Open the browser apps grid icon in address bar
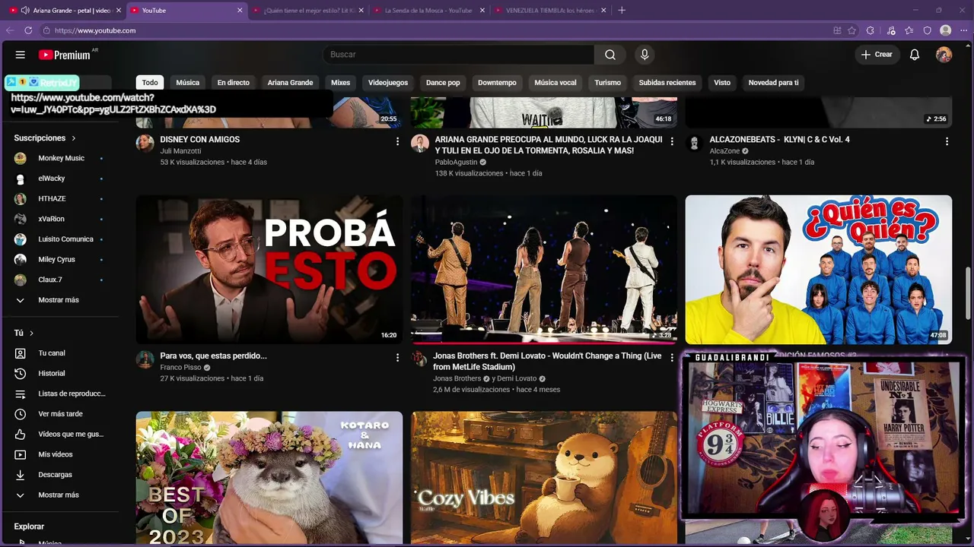974x547 pixels. coord(837,30)
